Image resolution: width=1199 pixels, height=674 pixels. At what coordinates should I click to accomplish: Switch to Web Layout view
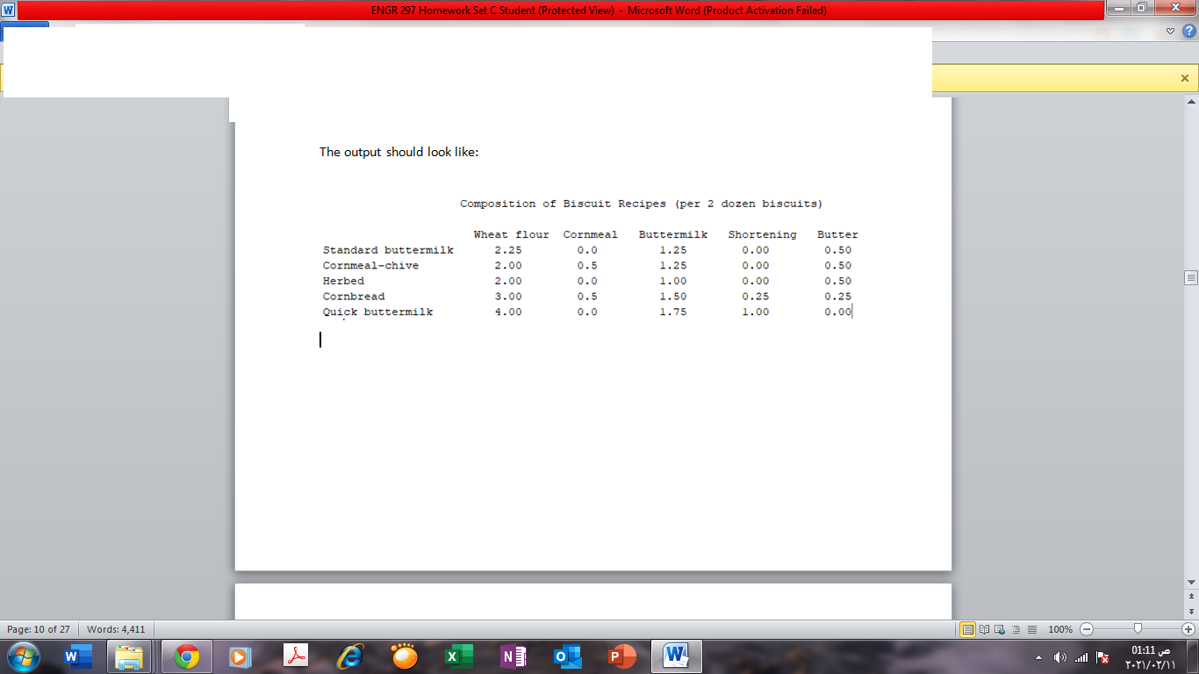(1000, 629)
